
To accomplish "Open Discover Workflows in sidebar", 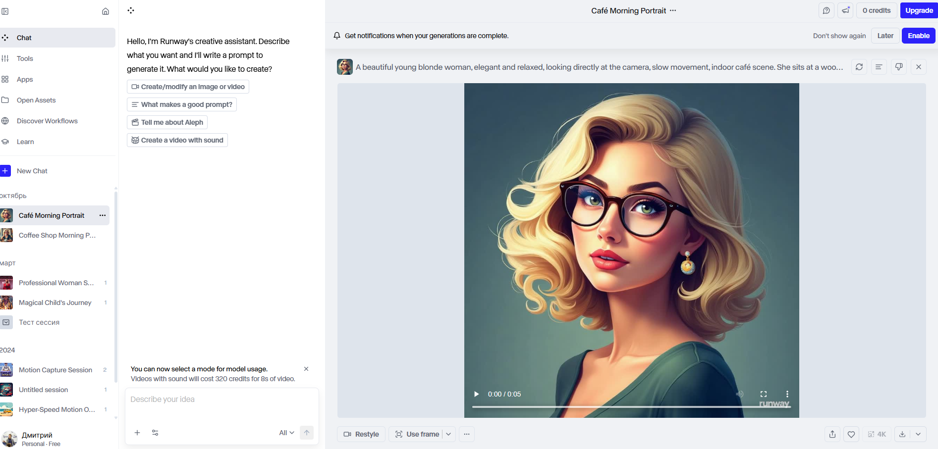I will pyautogui.click(x=47, y=121).
